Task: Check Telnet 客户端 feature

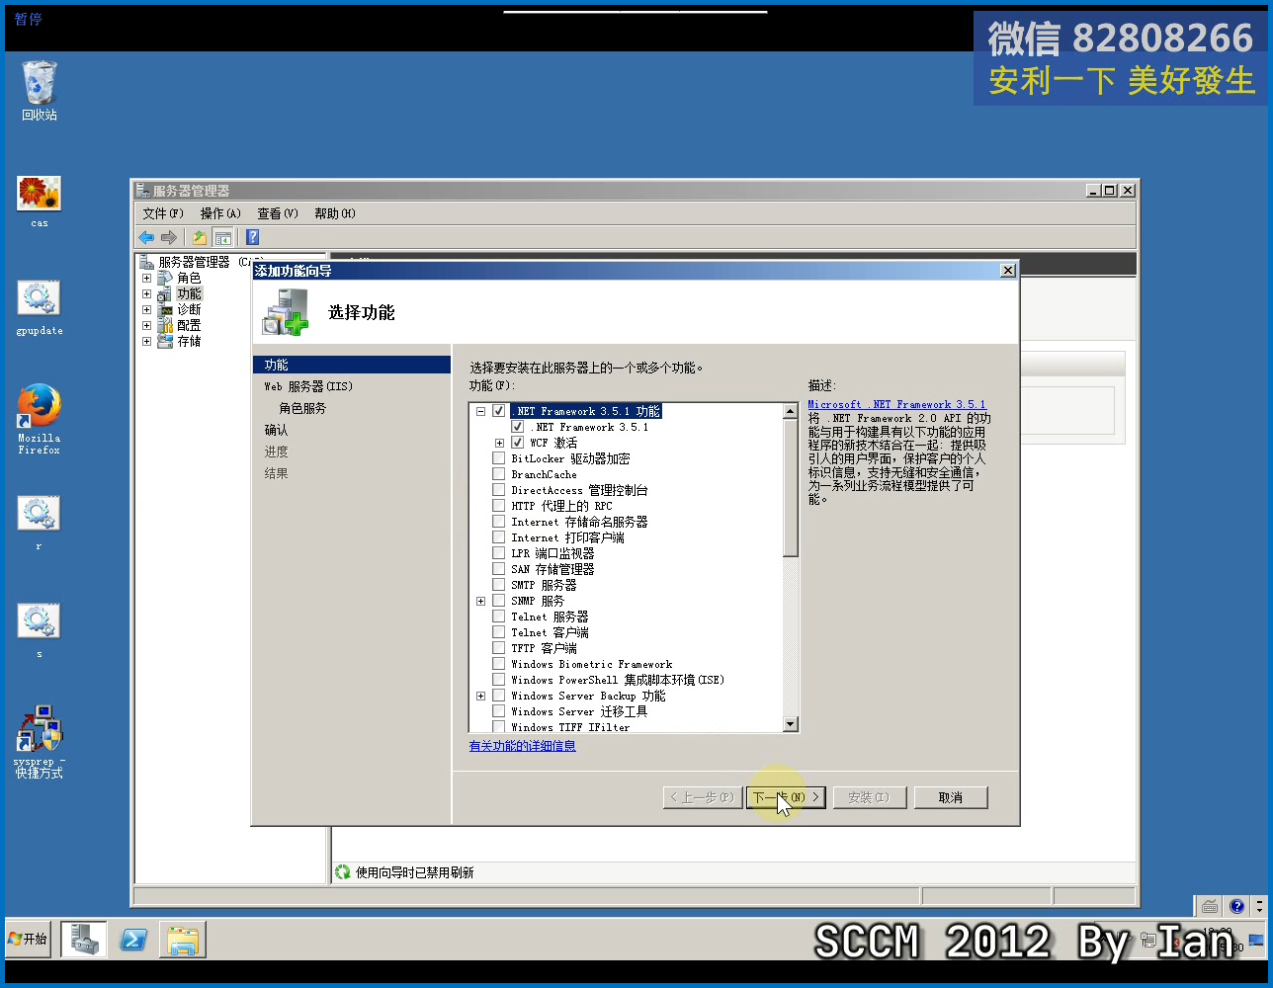Action: pos(499,632)
